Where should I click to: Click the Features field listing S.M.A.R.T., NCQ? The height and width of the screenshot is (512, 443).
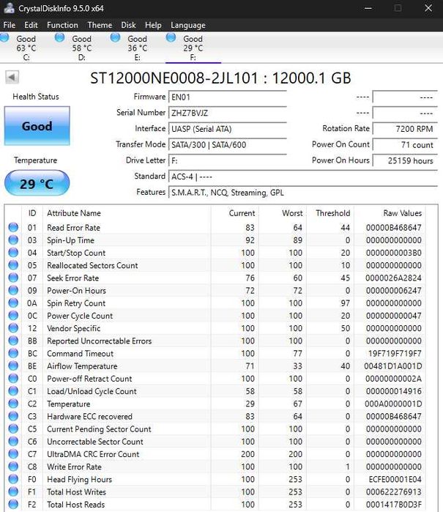click(303, 193)
